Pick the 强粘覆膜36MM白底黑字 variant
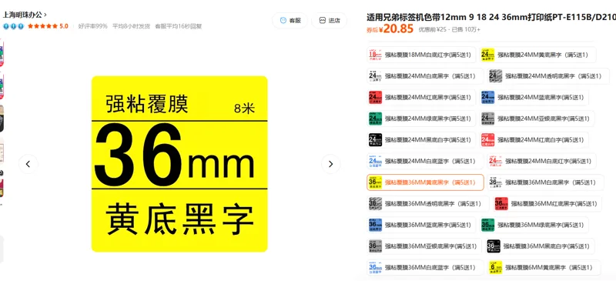616x281 pixels. tap(545, 182)
